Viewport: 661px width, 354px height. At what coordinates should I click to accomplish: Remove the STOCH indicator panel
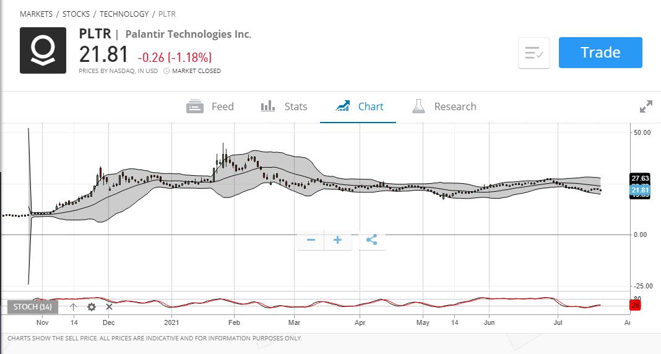pos(109,306)
